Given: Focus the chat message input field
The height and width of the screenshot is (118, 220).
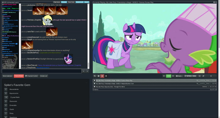Looking at the screenshot, I should [x=42, y=71].
